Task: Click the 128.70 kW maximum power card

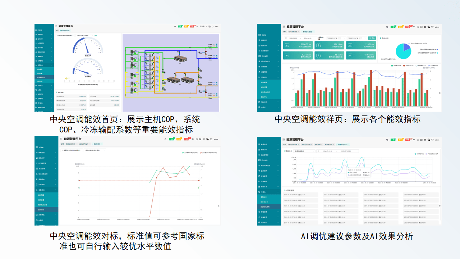Action: 361,45
